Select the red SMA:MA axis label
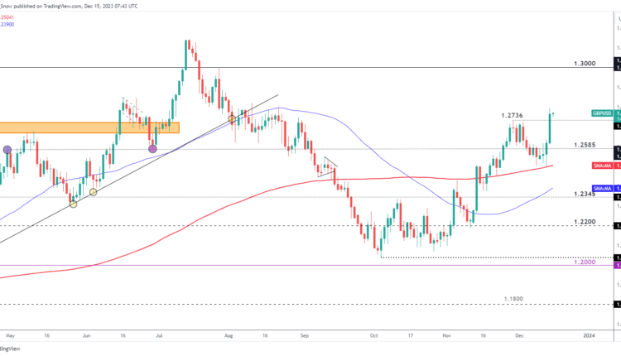The image size is (621, 356). pyautogui.click(x=602, y=166)
